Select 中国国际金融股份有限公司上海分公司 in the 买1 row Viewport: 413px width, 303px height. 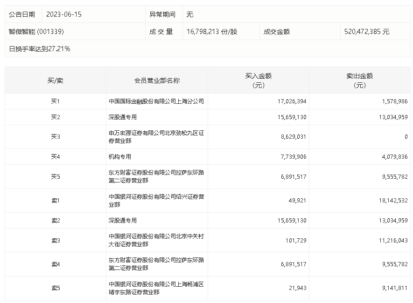156,101
